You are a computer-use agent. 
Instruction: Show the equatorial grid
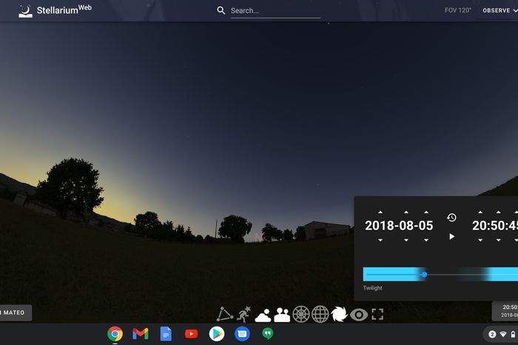[320, 315]
